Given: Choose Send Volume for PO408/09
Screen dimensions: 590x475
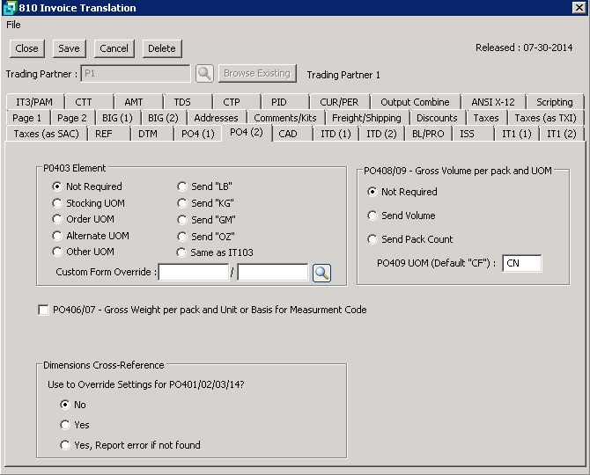Looking at the screenshot, I should tap(372, 216).
